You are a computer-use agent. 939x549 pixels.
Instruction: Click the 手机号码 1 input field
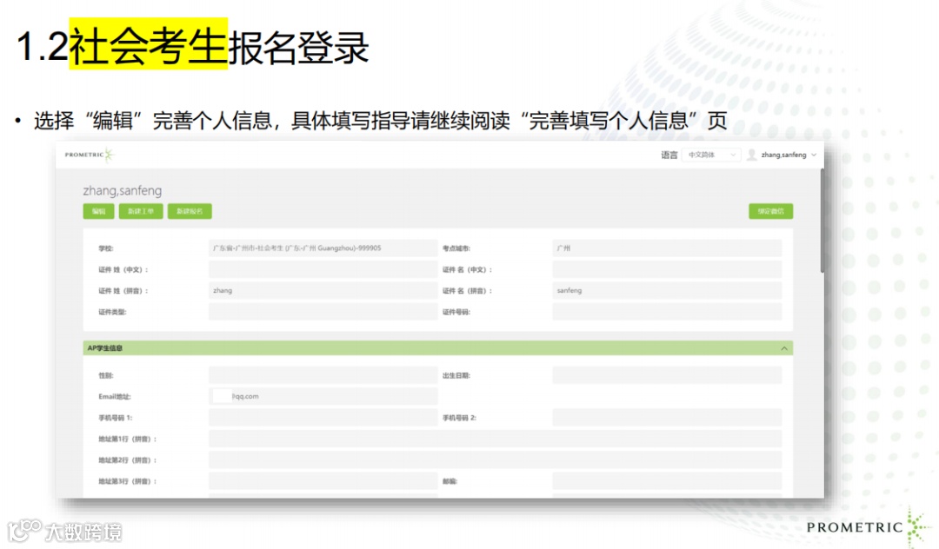click(x=323, y=418)
